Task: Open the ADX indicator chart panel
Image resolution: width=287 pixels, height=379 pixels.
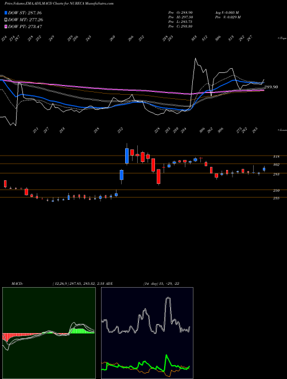Action: coord(147,333)
